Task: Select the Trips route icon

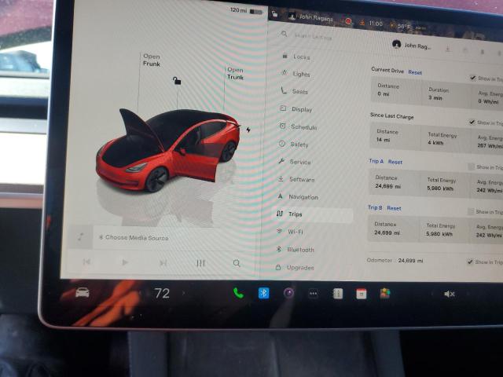Action: pyautogui.click(x=280, y=214)
